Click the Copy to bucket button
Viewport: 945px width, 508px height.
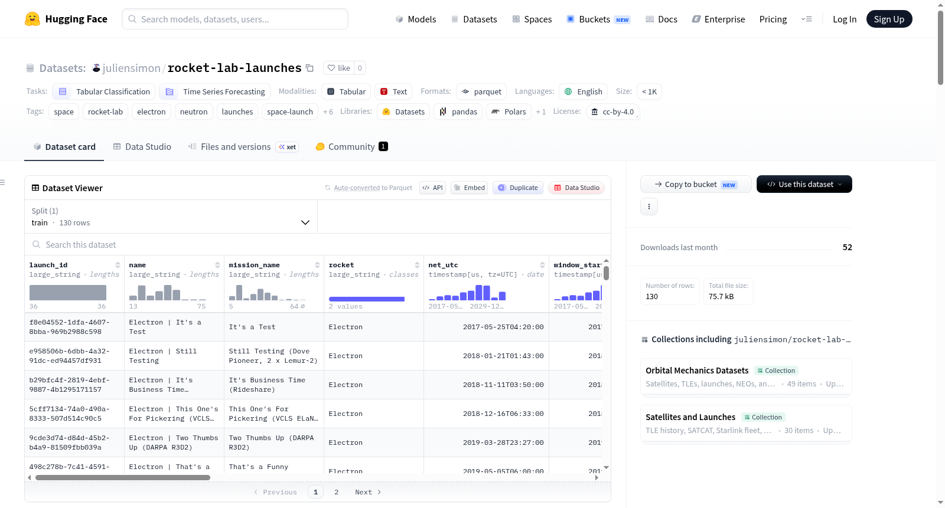click(x=696, y=184)
